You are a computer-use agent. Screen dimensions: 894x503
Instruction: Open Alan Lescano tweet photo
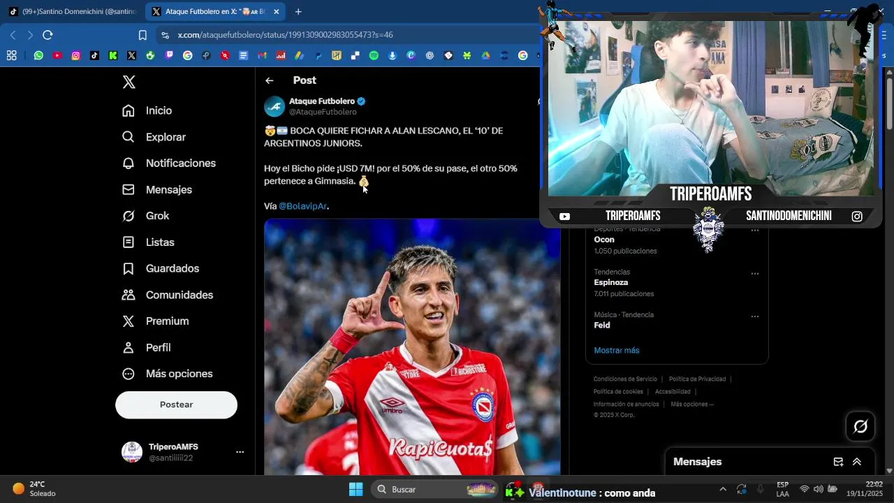click(x=412, y=347)
